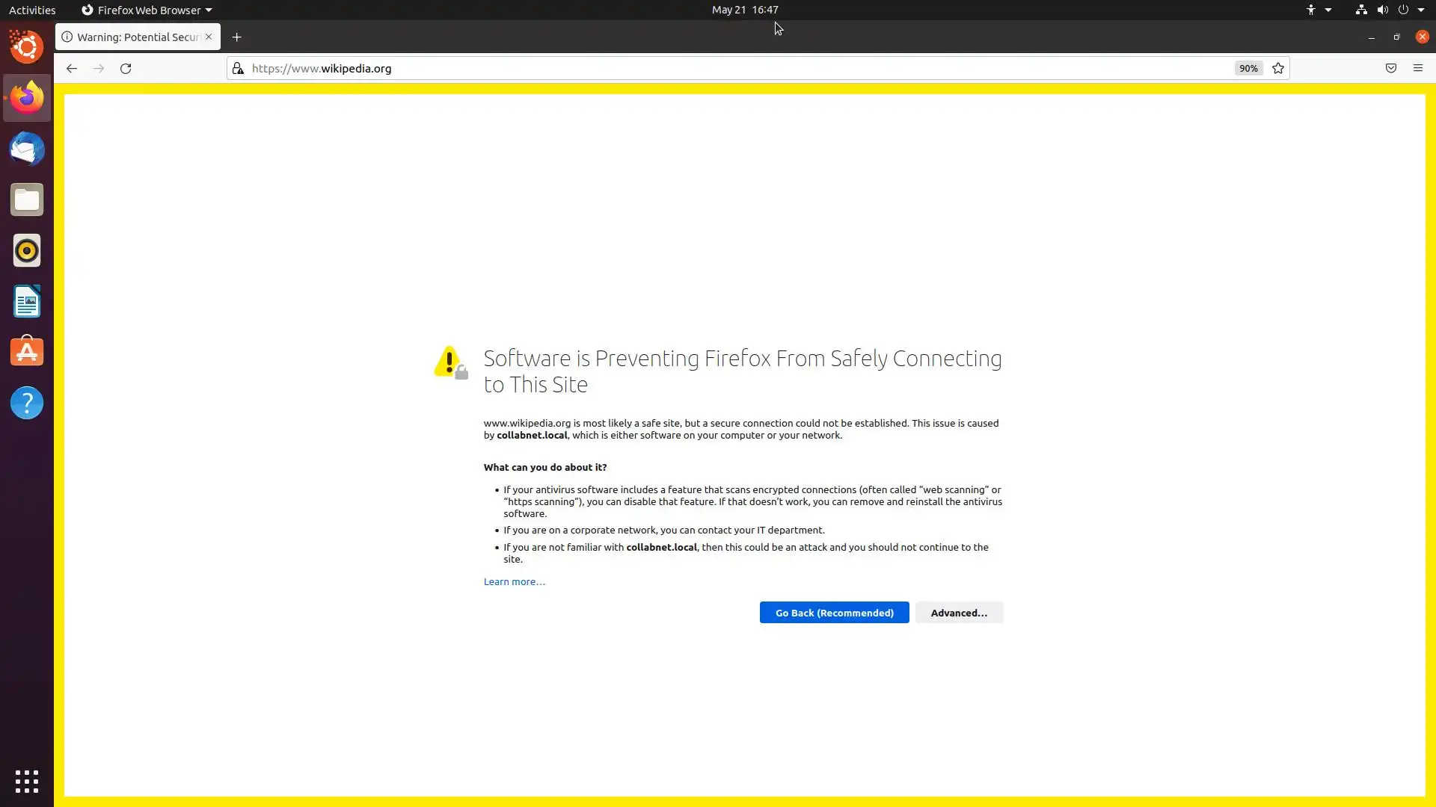This screenshot has width=1436, height=807.
Task: Open Ubuntu Software from the dock
Action: [x=27, y=352]
